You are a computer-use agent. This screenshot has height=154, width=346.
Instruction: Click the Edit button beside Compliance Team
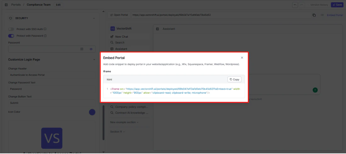[58, 5]
